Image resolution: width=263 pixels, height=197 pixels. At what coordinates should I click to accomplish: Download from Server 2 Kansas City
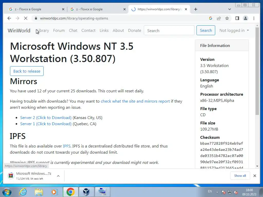point(46,117)
